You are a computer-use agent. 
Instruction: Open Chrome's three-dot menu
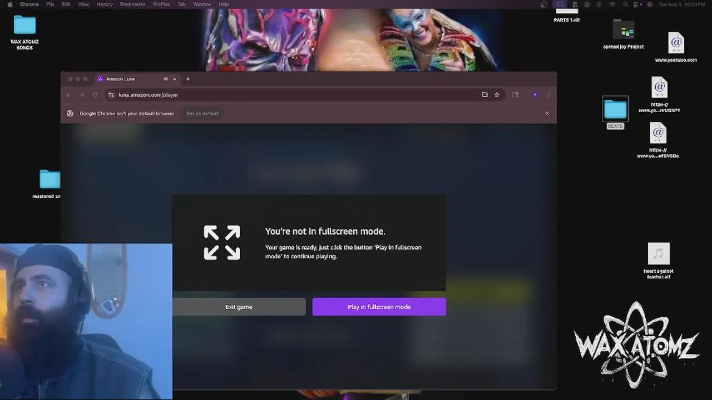[549, 95]
